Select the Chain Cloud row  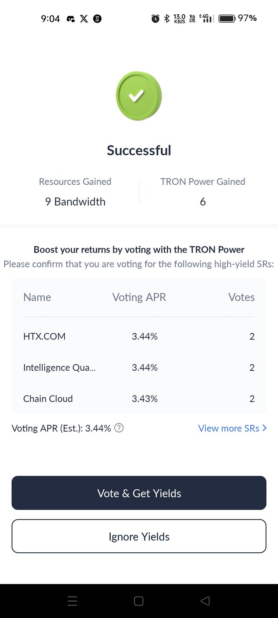139,399
